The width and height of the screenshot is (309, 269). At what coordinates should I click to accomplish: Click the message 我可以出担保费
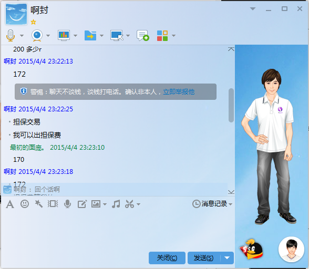tap(37, 135)
